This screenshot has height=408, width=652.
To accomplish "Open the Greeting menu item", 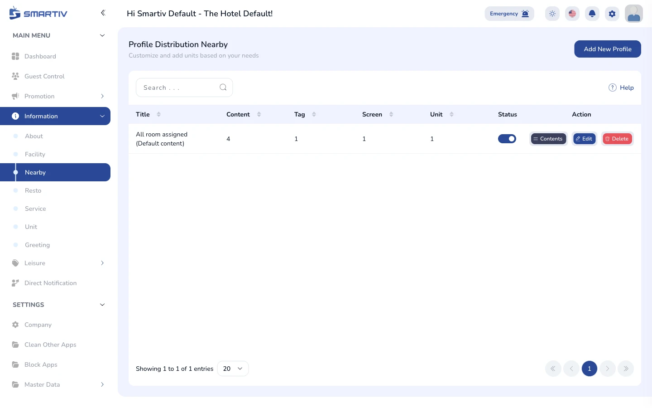I will (x=55, y=245).
